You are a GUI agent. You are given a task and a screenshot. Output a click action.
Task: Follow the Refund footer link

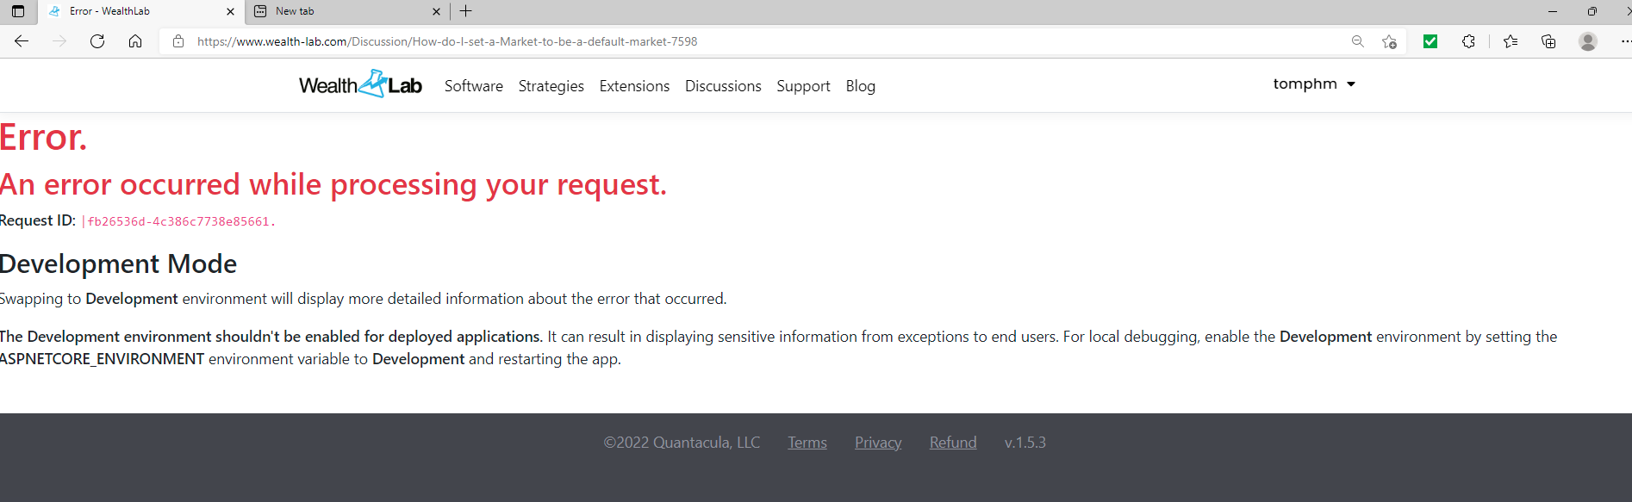953,443
